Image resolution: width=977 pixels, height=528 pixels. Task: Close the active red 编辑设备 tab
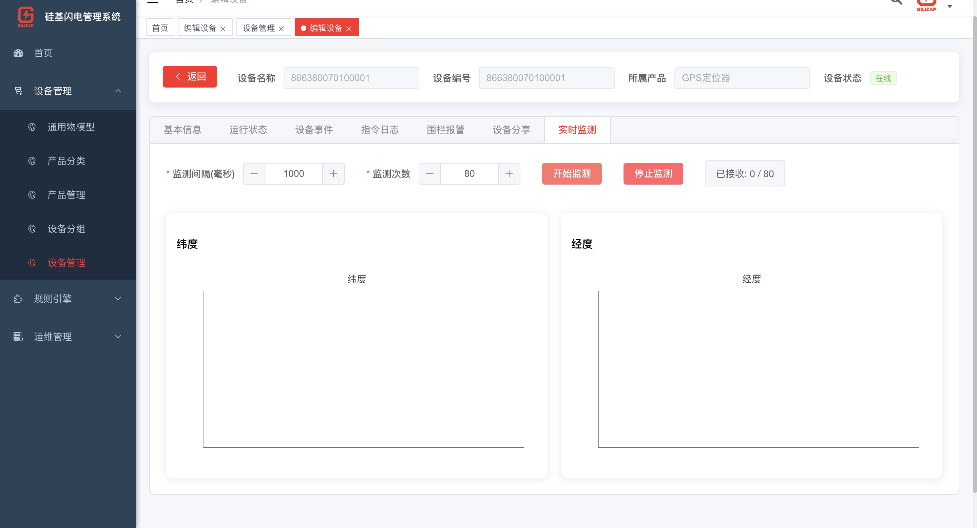pyautogui.click(x=348, y=29)
